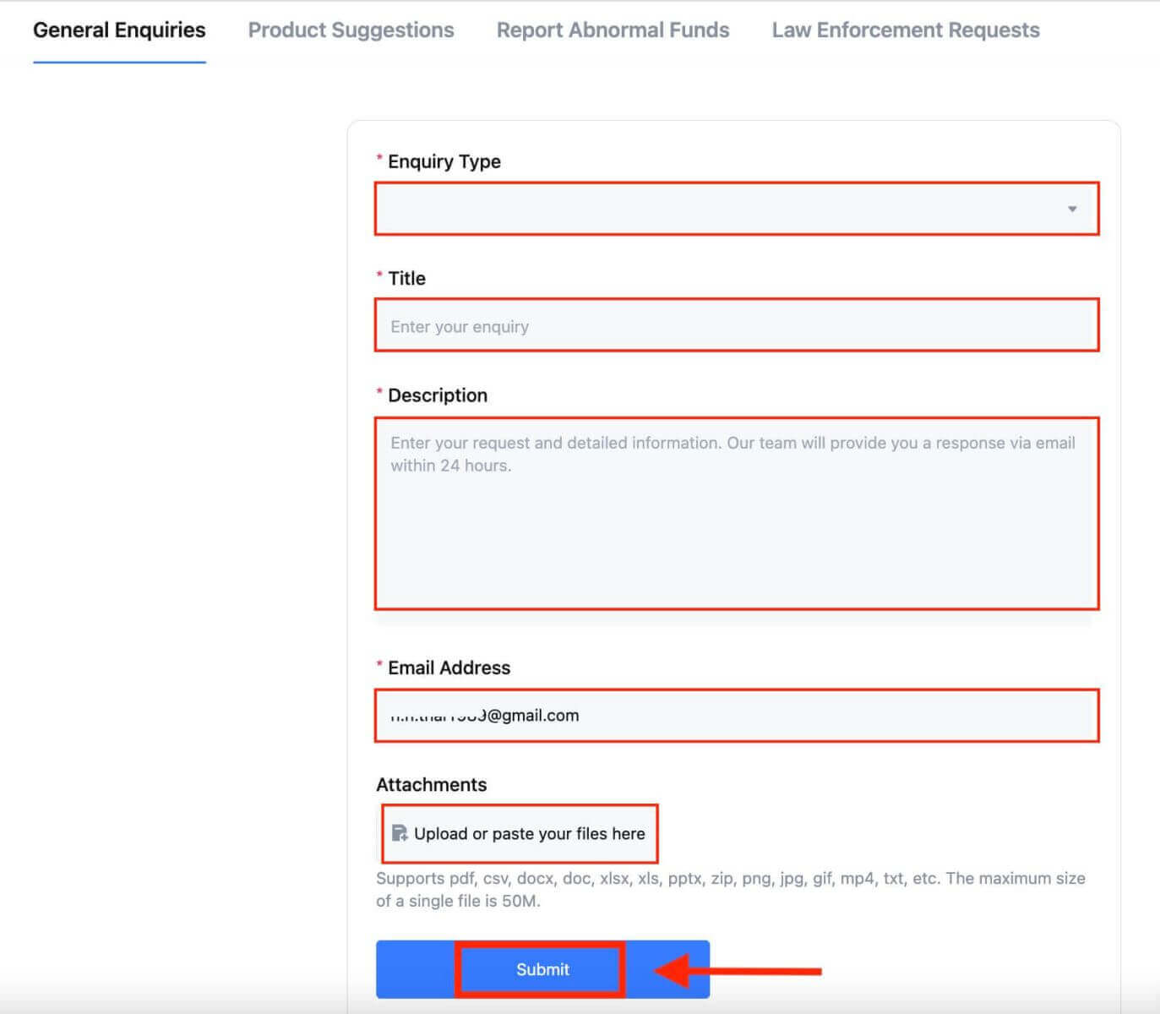The height and width of the screenshot is (1014, 1160).
Task: Click the 'Enquiry Type' field label
Action: point(444,161)
